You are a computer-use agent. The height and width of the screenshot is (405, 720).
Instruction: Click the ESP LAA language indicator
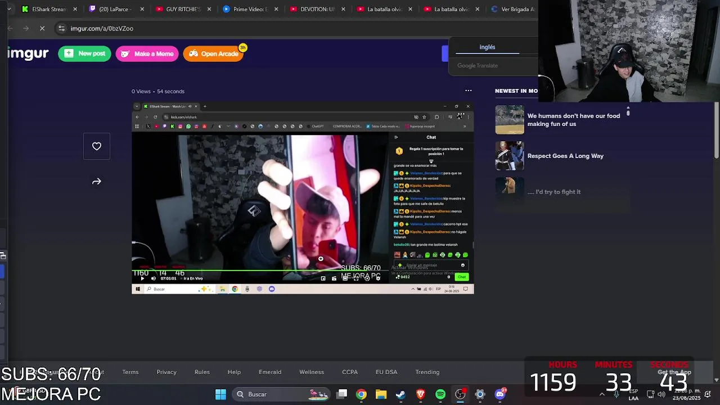tap(633, 394)
